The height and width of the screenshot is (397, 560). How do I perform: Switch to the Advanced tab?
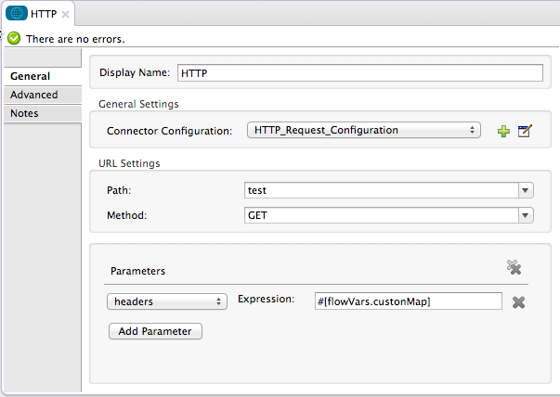pyautogui.click(x=34, y=95)
